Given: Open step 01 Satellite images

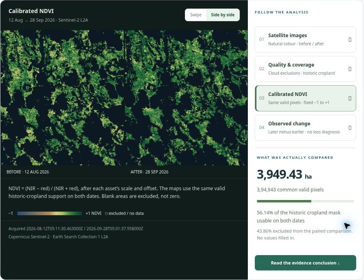Looking at the screenshot, I should tap(305, 39).
